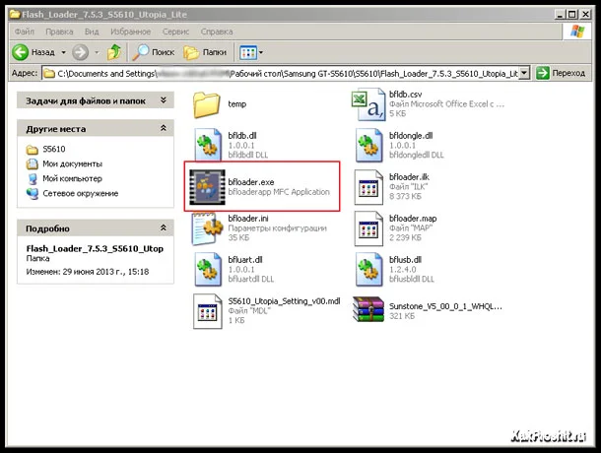
Task: Select the bfloader.ini configuration file
Action: click(x=208, y=226)
